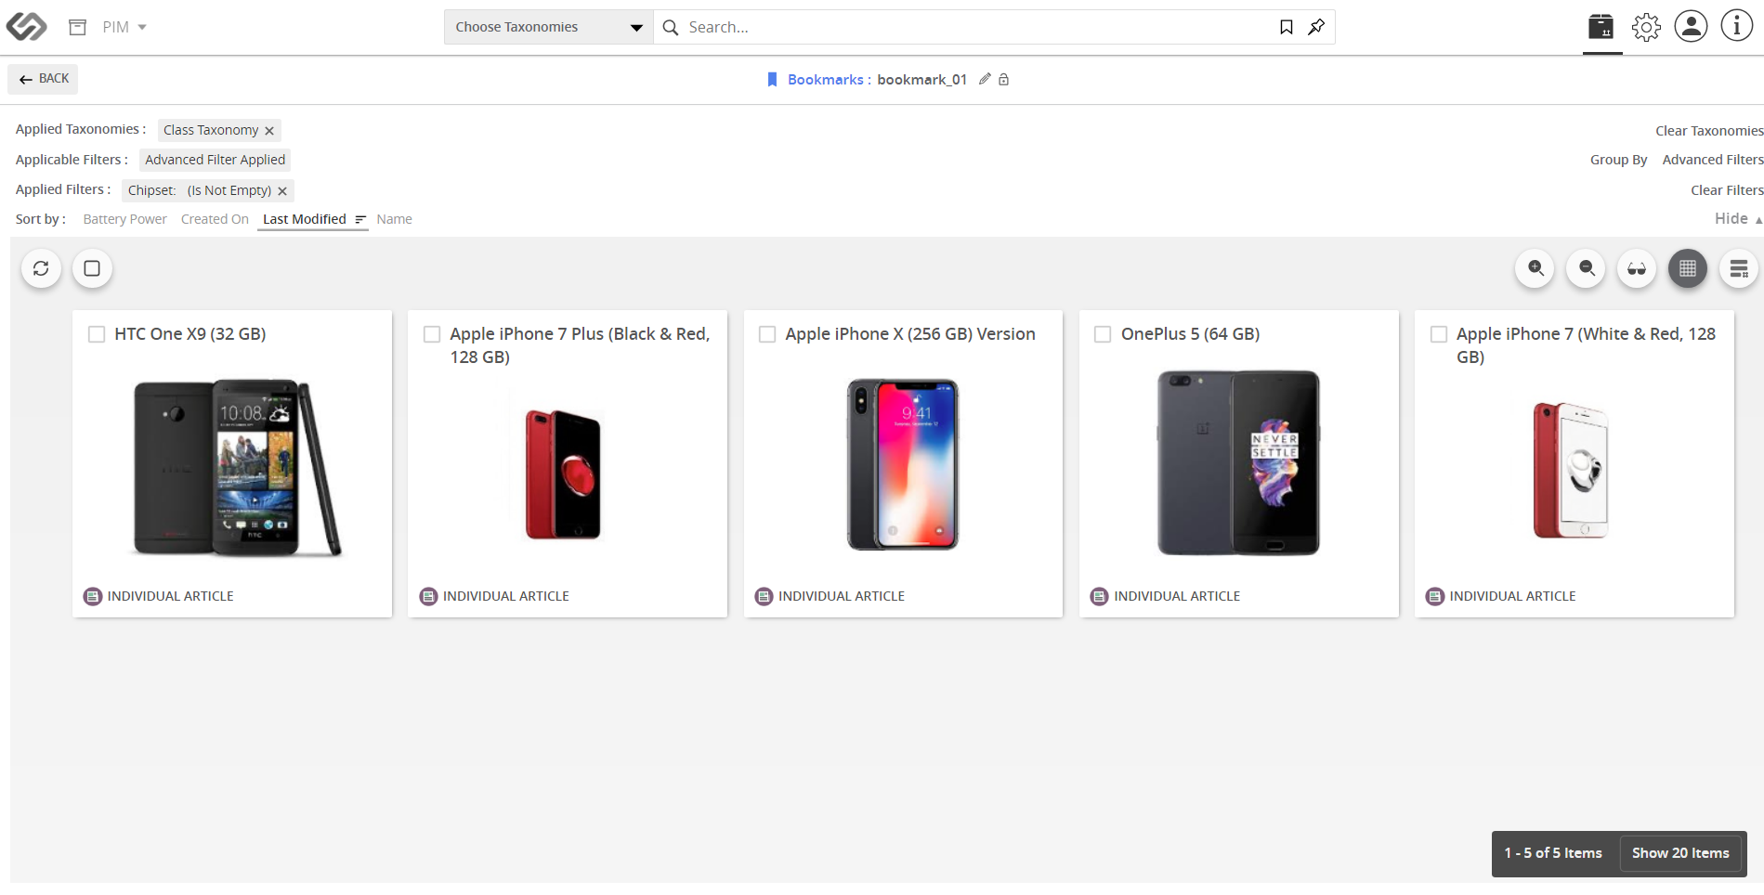Open the Apple iPhone X (256 GB) Version title

click(x=910, y=334)
